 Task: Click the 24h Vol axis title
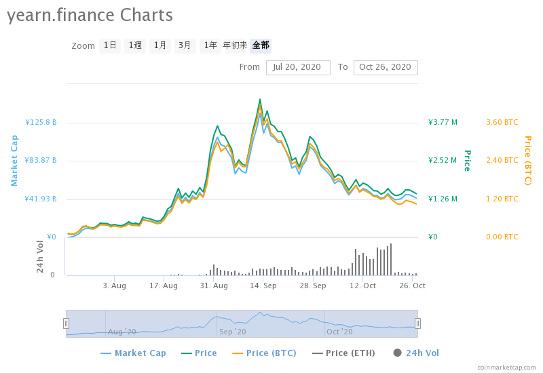click(x=40, y=256)
